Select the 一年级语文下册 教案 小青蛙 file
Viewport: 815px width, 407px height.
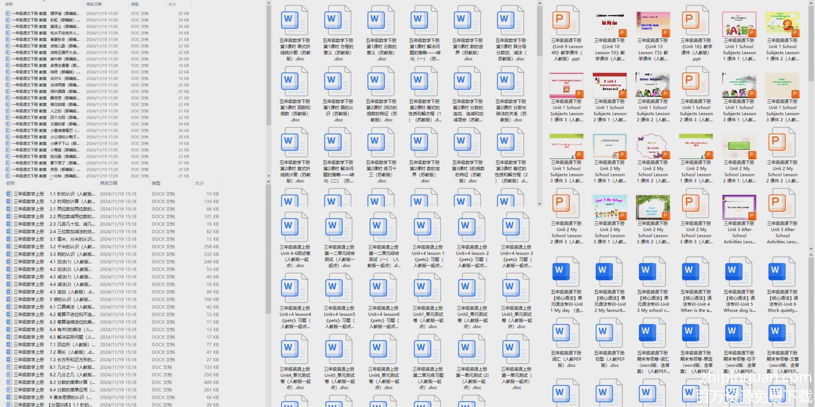click(97, 150)
